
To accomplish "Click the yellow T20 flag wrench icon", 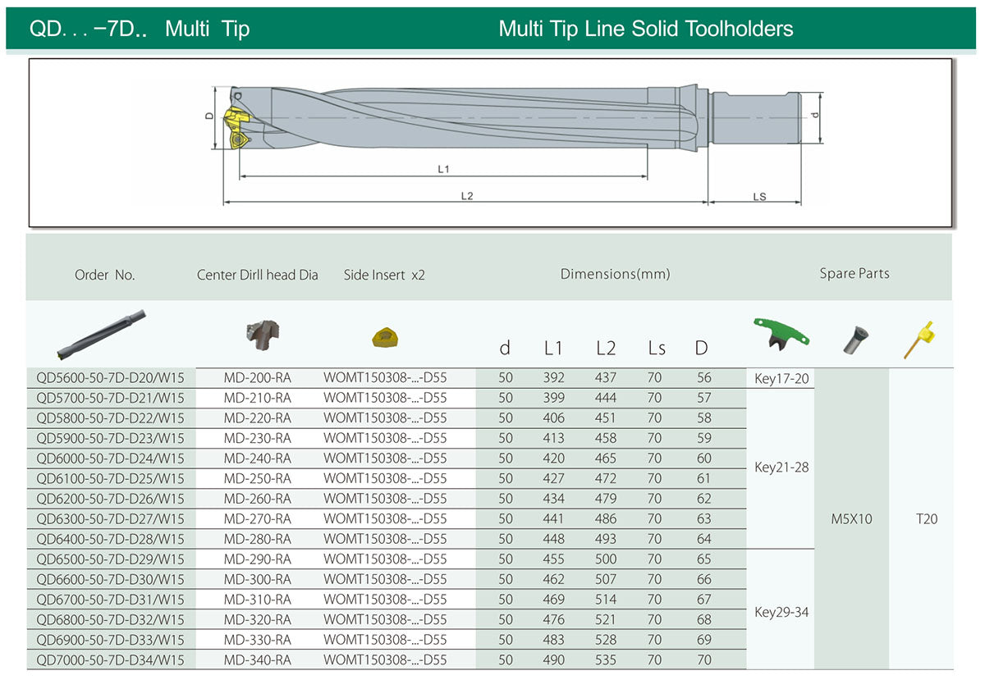I will tap(921, 339).
